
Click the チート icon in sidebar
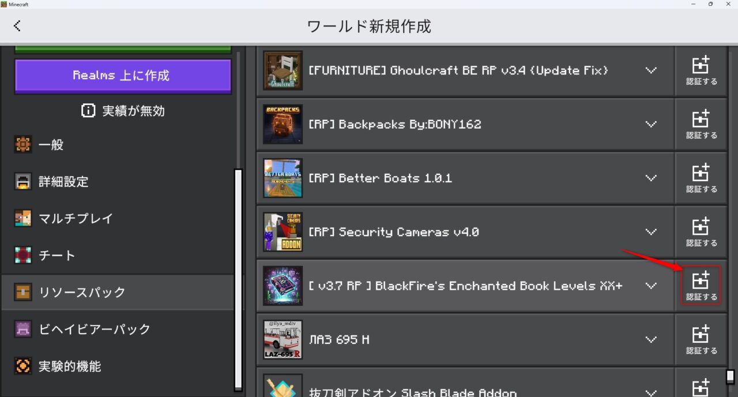(23, 256)
